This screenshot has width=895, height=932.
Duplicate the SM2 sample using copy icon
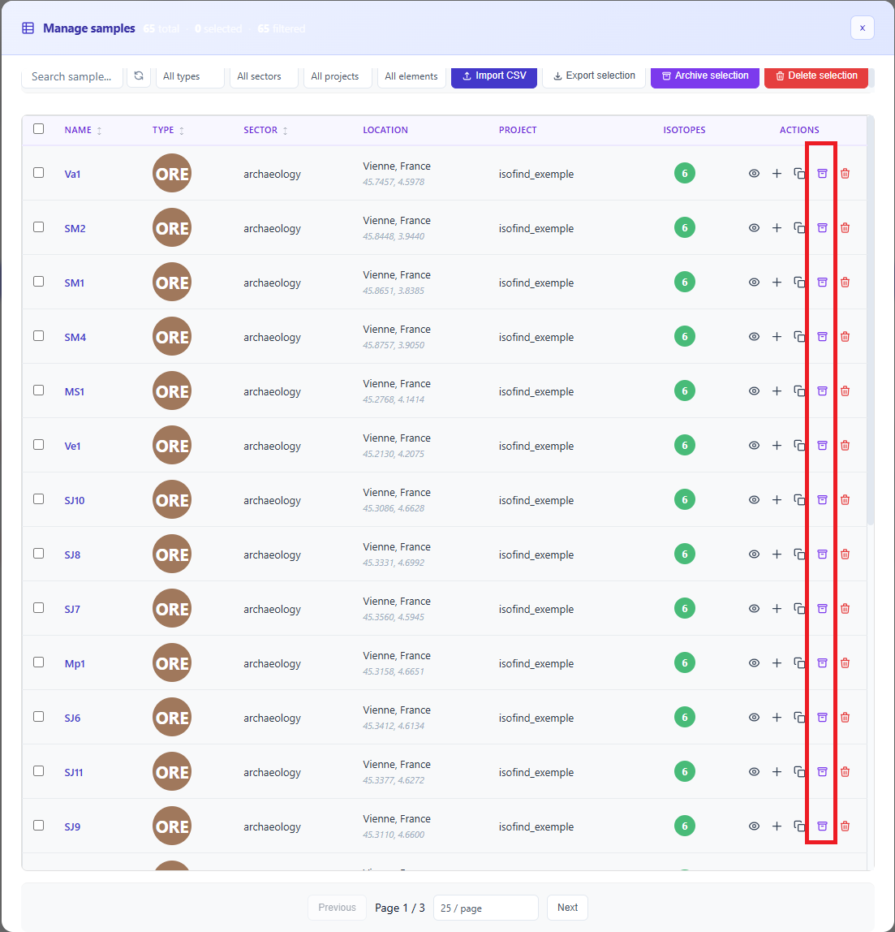(x=799, y=227)
